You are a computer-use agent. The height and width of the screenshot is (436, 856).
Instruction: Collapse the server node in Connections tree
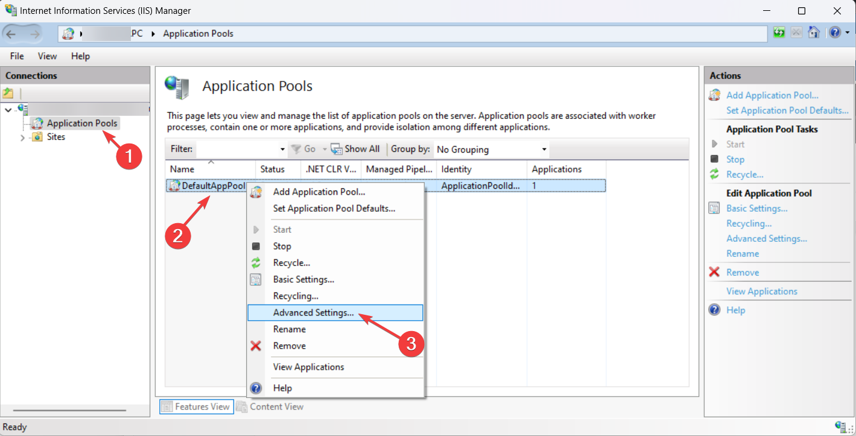(x=8, y=109)
